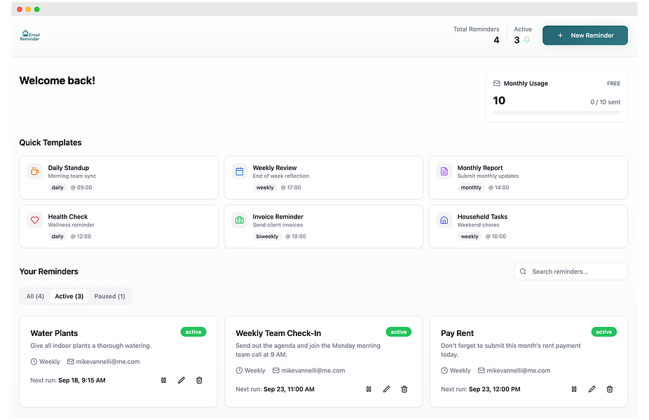
Task: Edit the Pay Rent reminder
Action: pos(592,389)
